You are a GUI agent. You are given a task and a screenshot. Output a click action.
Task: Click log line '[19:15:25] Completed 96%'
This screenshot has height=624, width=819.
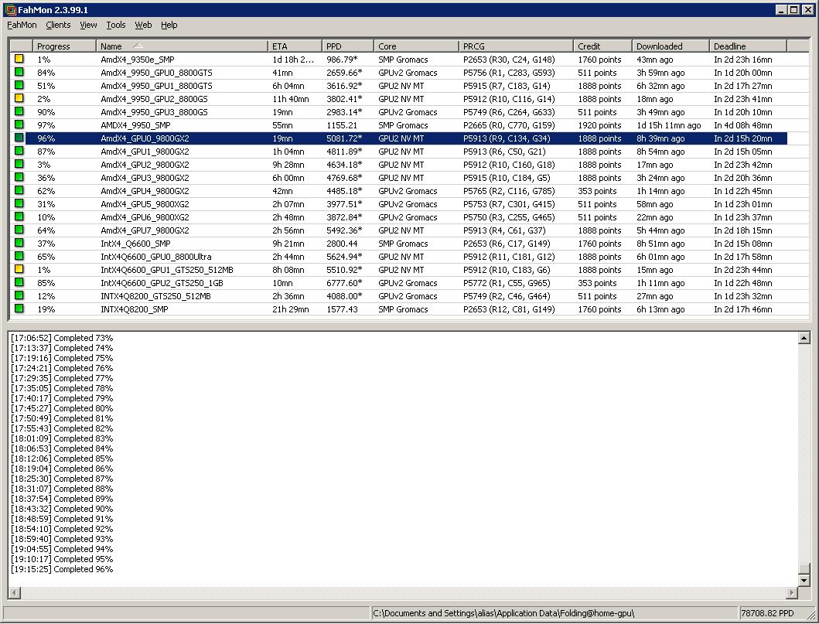pos(62,569)
